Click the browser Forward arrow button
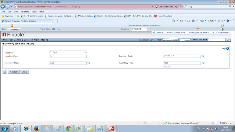Screen dimensions: 235x132 click(7, 7)
